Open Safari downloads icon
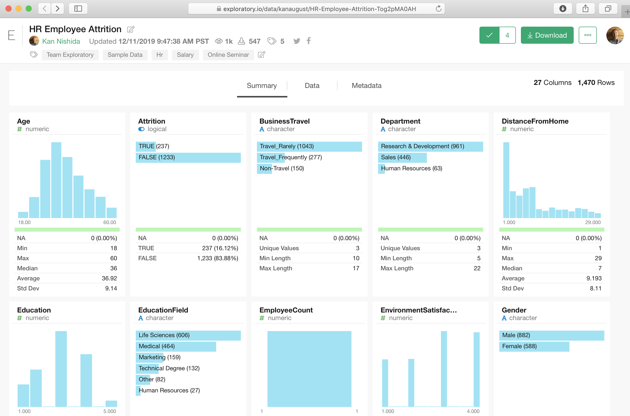630x416 pixels. coord(563,9)
